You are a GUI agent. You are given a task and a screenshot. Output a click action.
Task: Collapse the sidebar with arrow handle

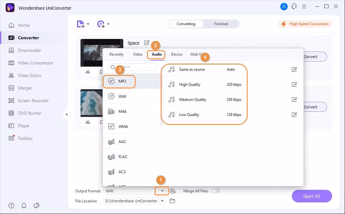[x=66, y=114]
